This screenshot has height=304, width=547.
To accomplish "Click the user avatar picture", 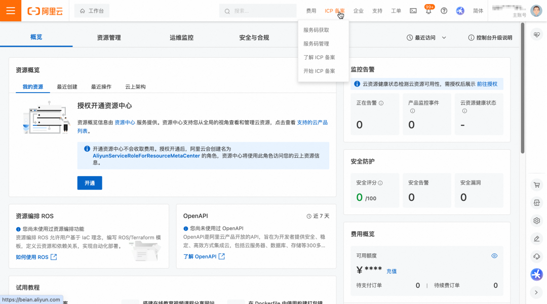I will (536, 11).
